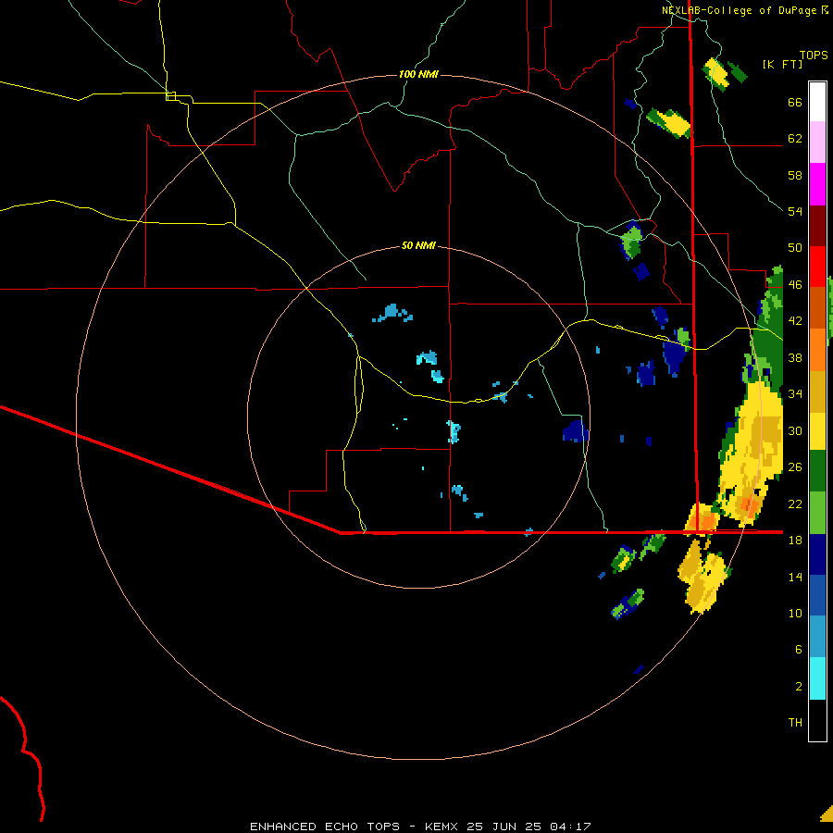Image resolution: width=833 pixels, height=833 pixels.
Task: Click the medium blue legend swatch
Action: 817,595
